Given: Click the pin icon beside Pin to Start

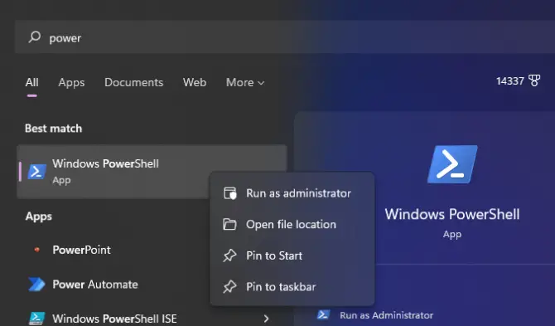Looking at the screenshot, I should (x=229, y=255).
